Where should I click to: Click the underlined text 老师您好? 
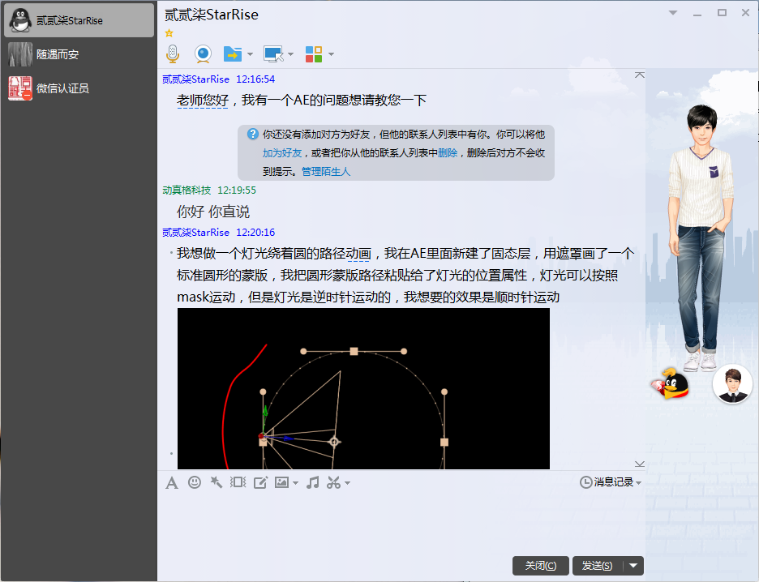(x=203, y=101)
